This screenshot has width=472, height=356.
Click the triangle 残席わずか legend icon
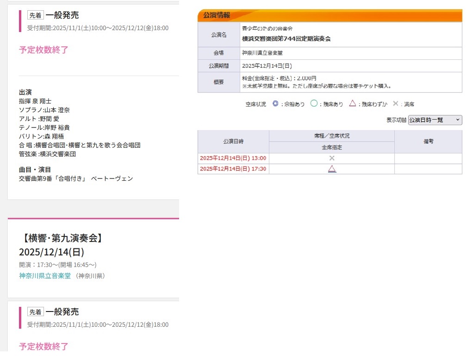[353, 103]
